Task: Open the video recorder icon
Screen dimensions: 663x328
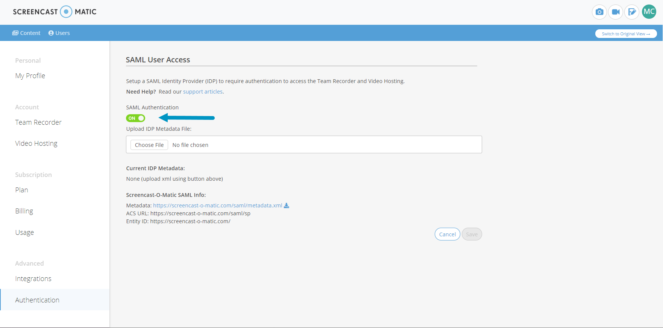Action: (616, 12)
